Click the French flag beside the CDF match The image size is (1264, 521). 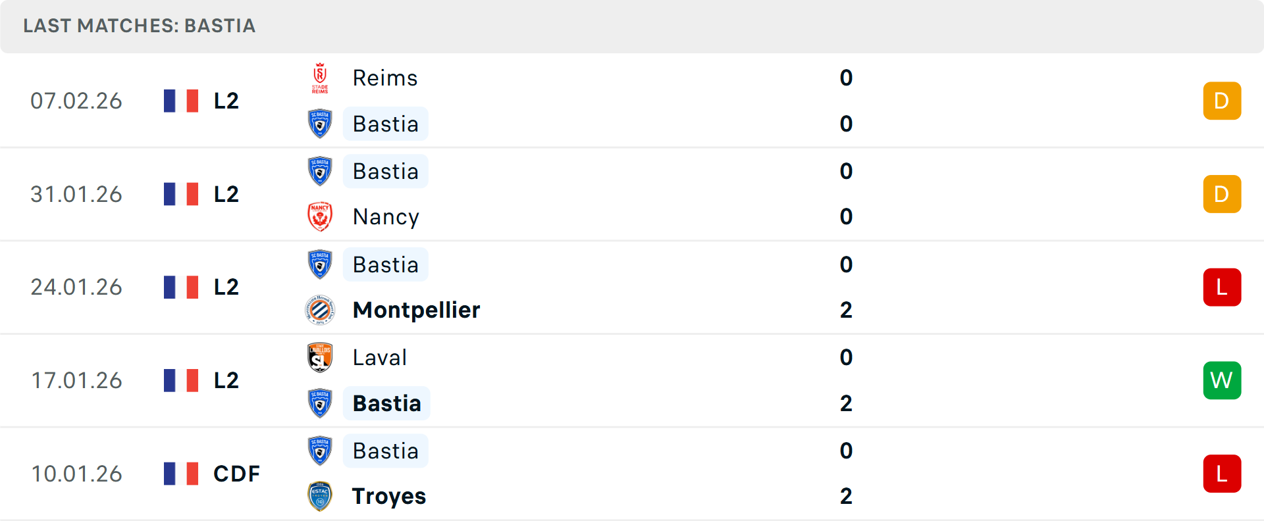(x=181, y=473)
